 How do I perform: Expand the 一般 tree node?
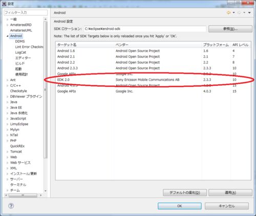[7, 19]
